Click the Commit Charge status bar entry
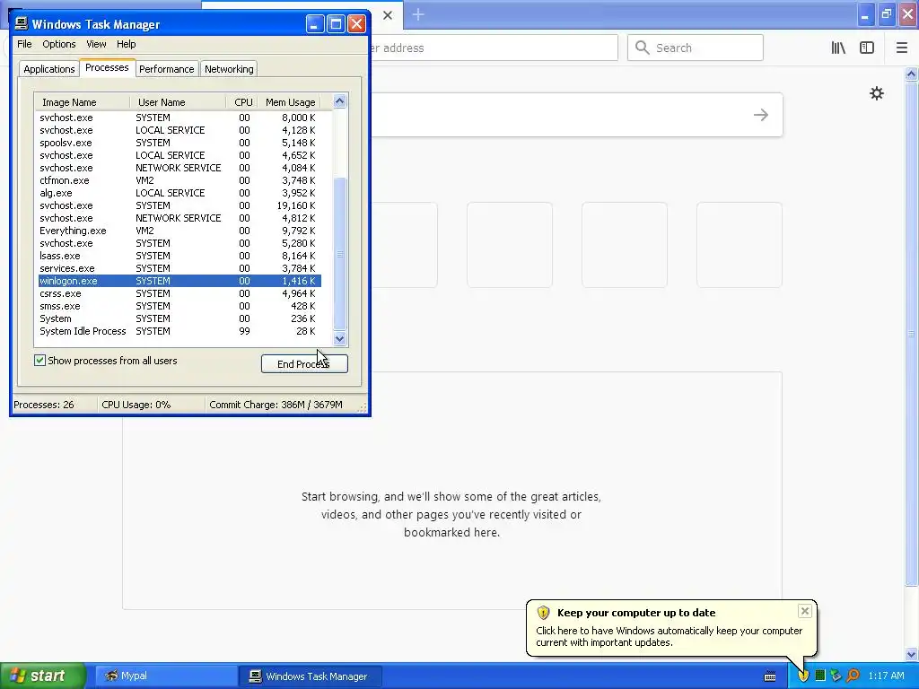This screenshot has height=689, width=919. point(276,405)
